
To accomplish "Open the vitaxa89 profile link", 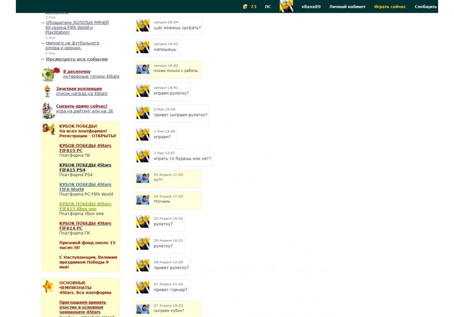I will (x=311, y=7).
